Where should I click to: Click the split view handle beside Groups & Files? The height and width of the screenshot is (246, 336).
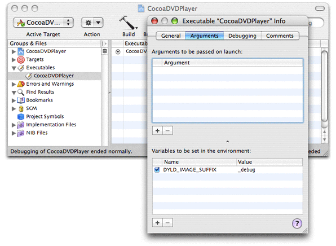104,43
